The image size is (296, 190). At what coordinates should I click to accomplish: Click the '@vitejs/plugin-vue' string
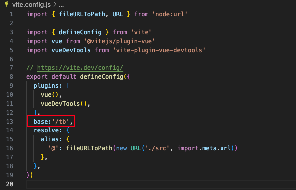pos(120,41)
